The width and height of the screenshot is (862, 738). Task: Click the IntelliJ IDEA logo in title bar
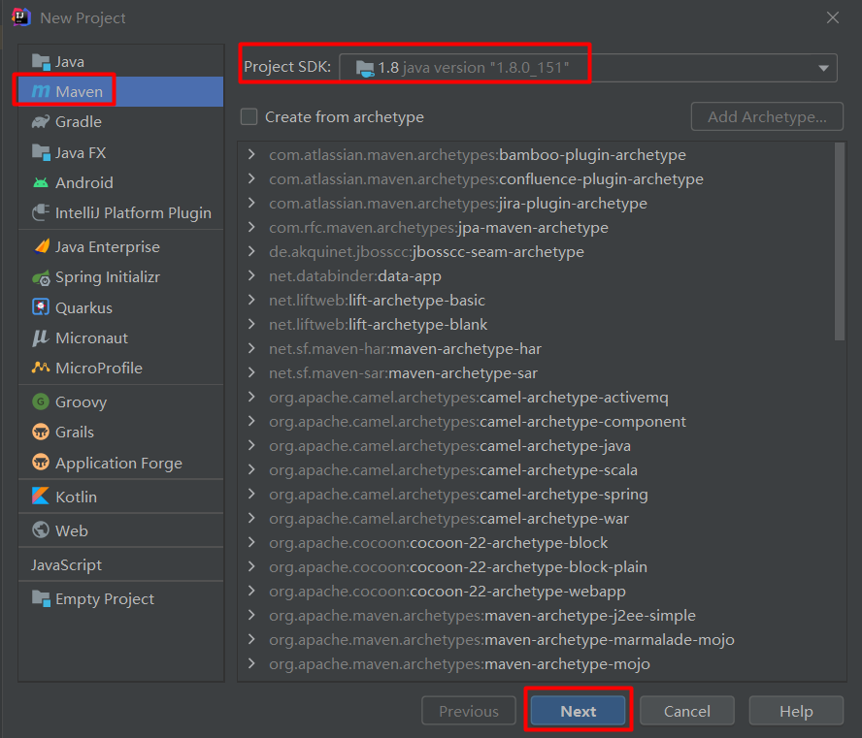(21, 17)
